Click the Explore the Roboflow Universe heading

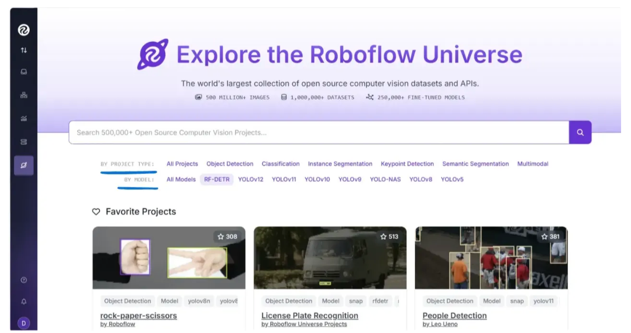(x=349, y=55)
